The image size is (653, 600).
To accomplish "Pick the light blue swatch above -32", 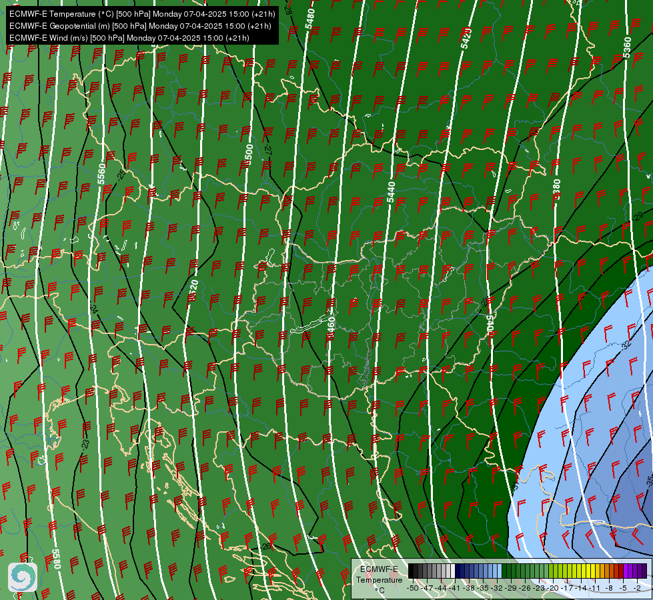I will coord(500,571).
